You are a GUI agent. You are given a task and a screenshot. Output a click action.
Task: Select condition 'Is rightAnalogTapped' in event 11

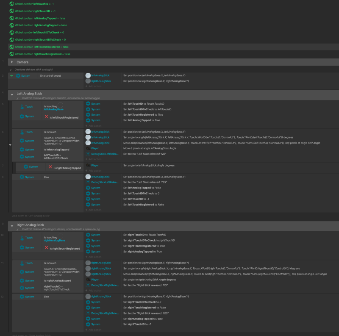[x=58, y=280]
